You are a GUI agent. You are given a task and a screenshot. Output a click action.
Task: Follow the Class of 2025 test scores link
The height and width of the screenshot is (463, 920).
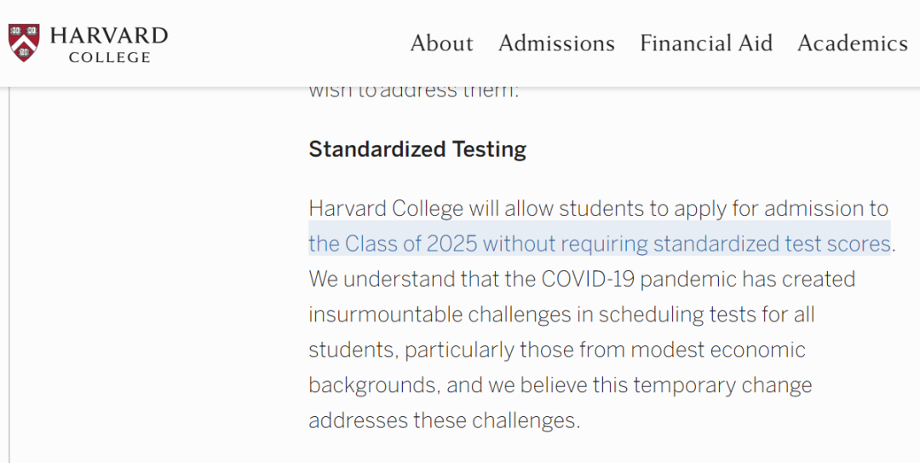[600, 243]
